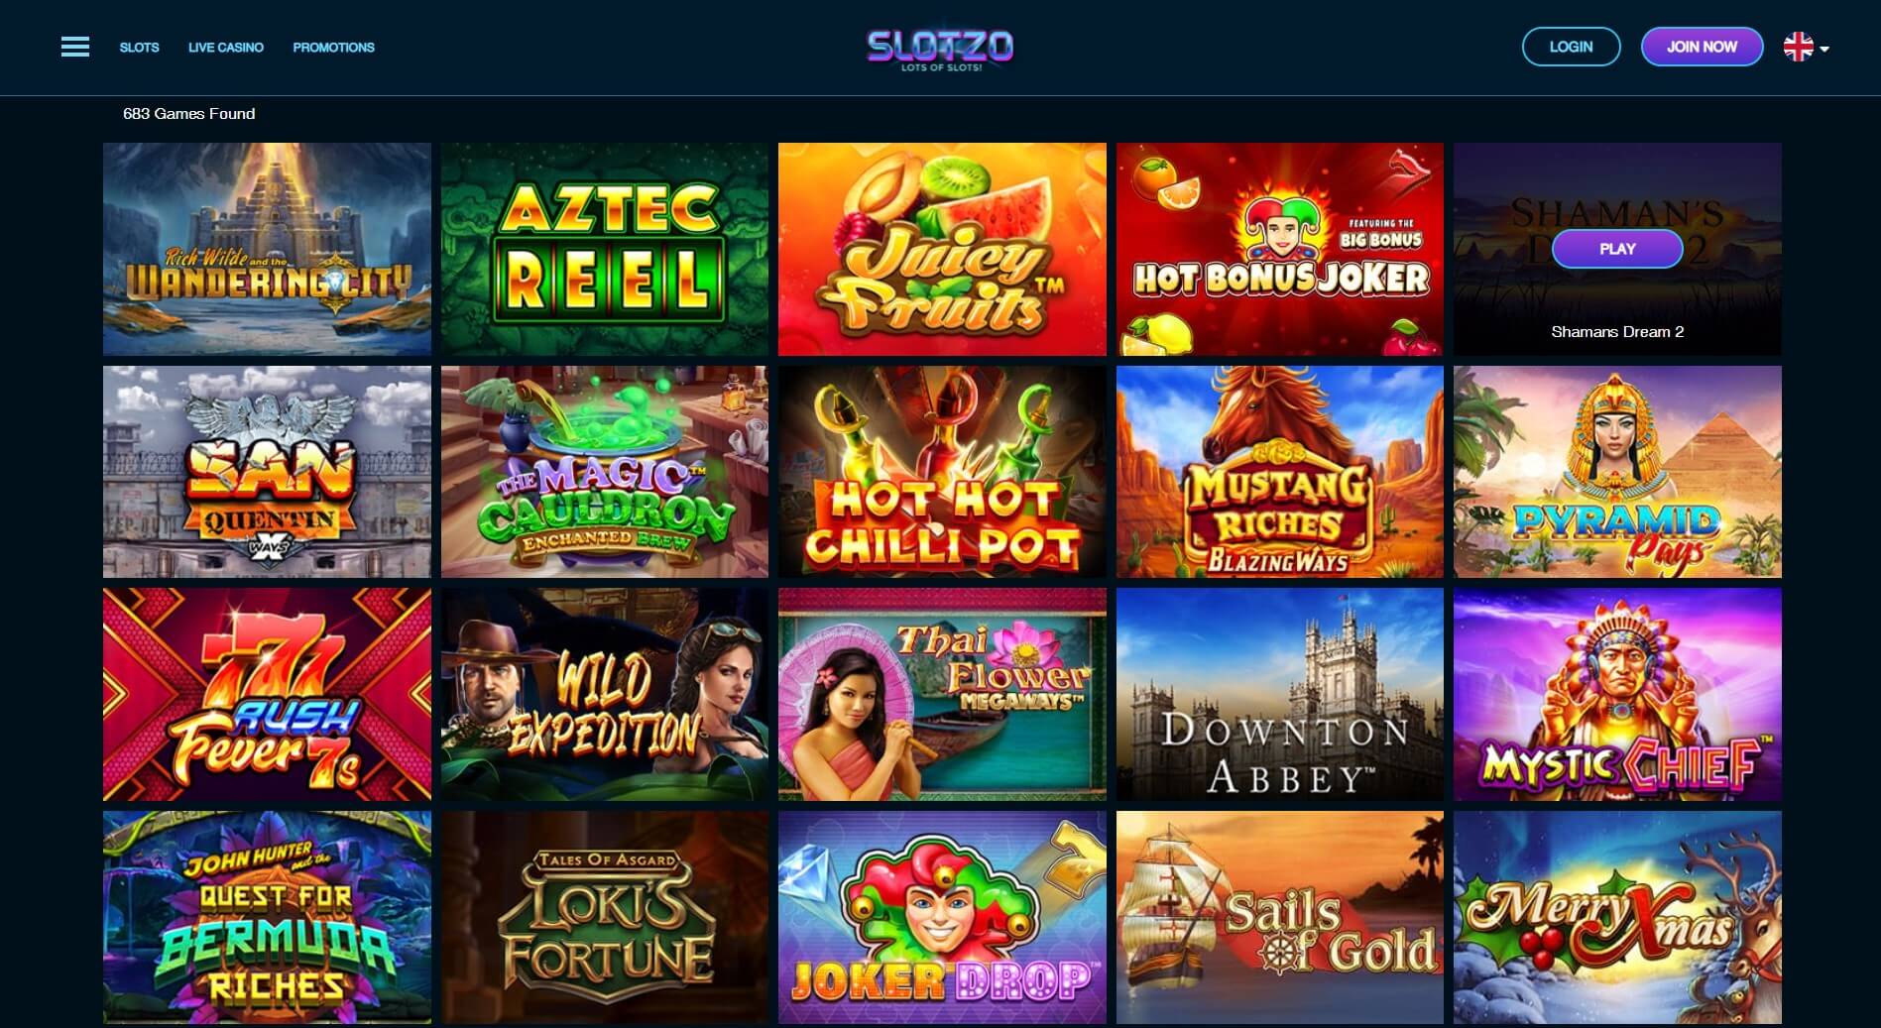Image resolution: width=1881 pixels, height=1028 pixels.
Task: Expand the language dropdown arrow
Action: click(x=1824, y=49)
